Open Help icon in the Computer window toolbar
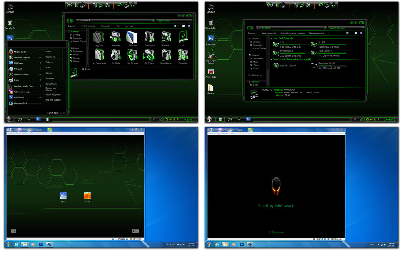403x254 pixels. [x=361, y=33]
